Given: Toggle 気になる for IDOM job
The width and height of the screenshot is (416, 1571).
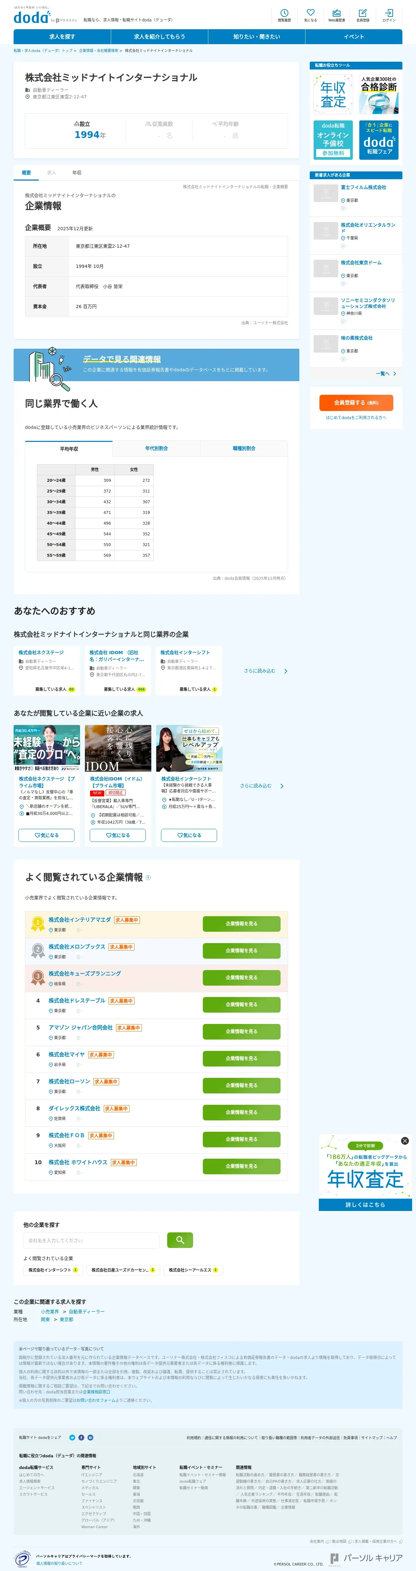Looking at the screenshot, I should point(118,835).
